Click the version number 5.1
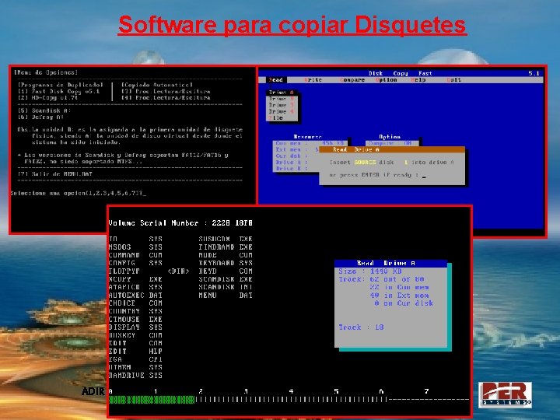Viewport: 560px width, 420px height. point(534,74)
